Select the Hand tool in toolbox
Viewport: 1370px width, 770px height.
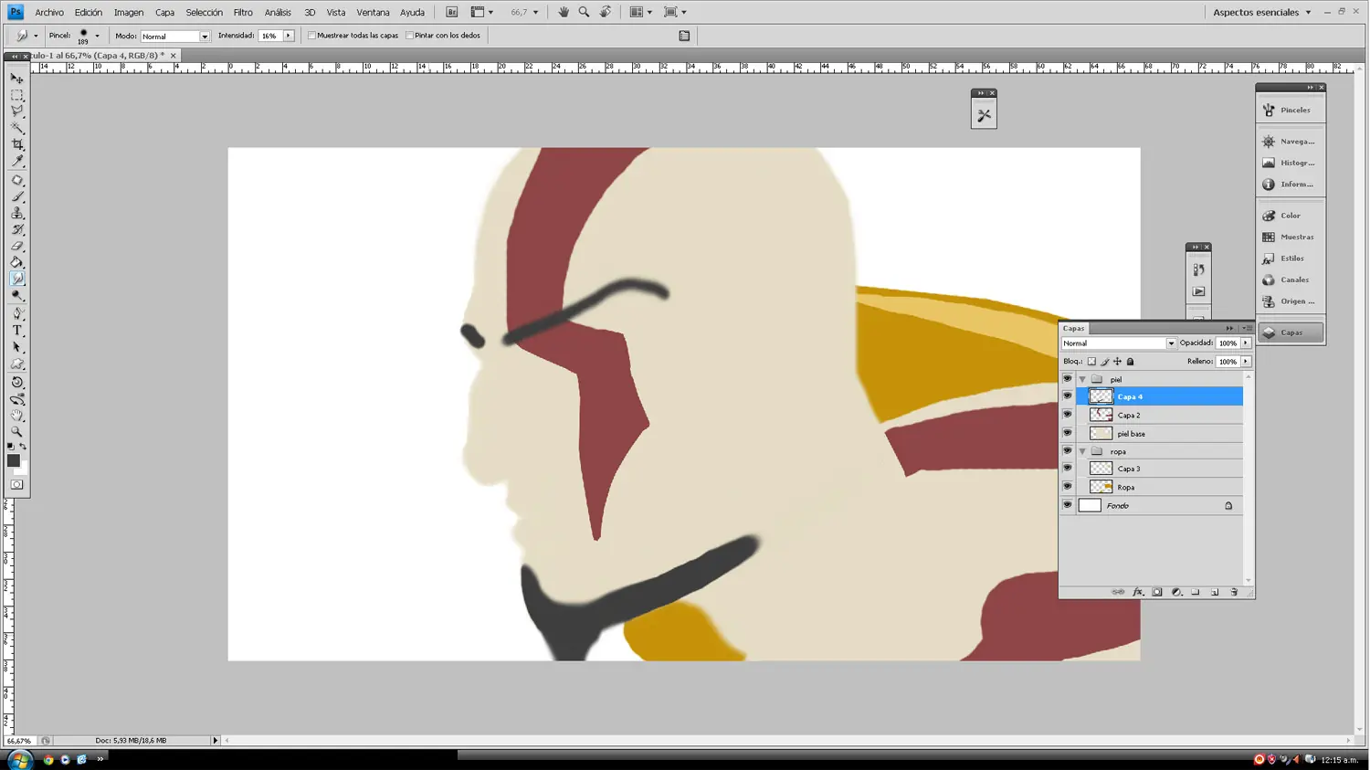click(16, 416)
